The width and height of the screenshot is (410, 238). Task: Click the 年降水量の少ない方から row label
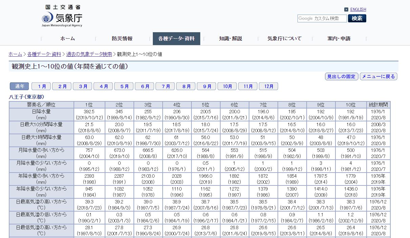click(x=41, y=192)
